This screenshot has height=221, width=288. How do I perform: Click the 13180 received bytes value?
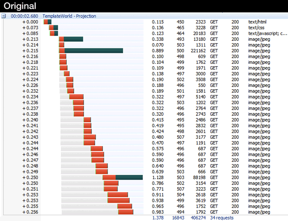(x=199, y=39)
